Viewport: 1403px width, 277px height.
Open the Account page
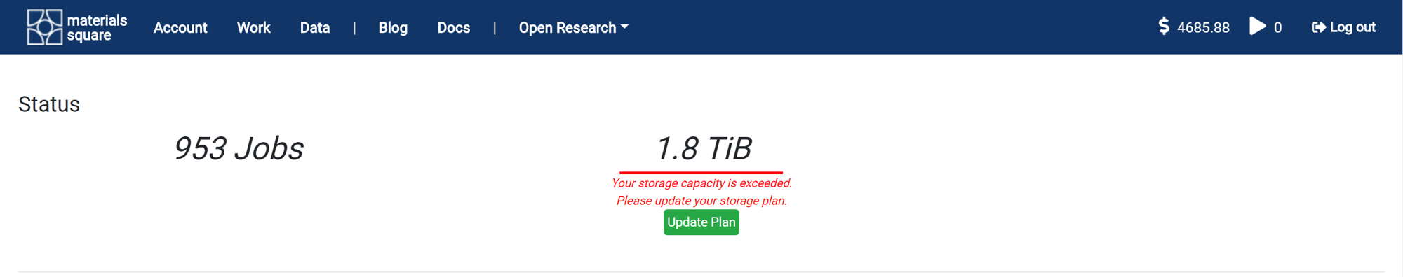180,28
